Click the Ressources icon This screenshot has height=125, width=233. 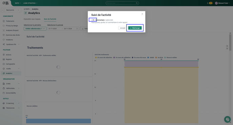click(x=4, y=108)
